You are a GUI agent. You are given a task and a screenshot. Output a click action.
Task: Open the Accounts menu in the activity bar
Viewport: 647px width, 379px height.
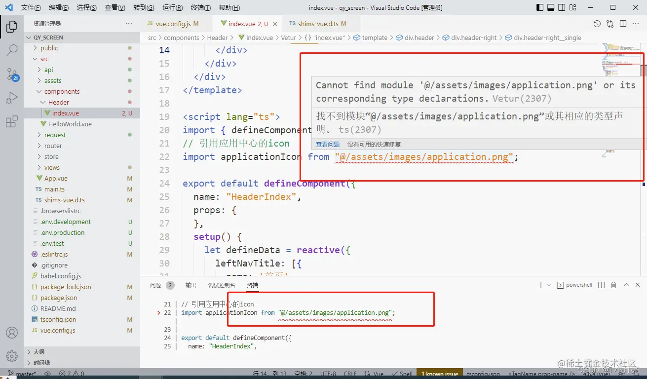(x=12, y=333)
